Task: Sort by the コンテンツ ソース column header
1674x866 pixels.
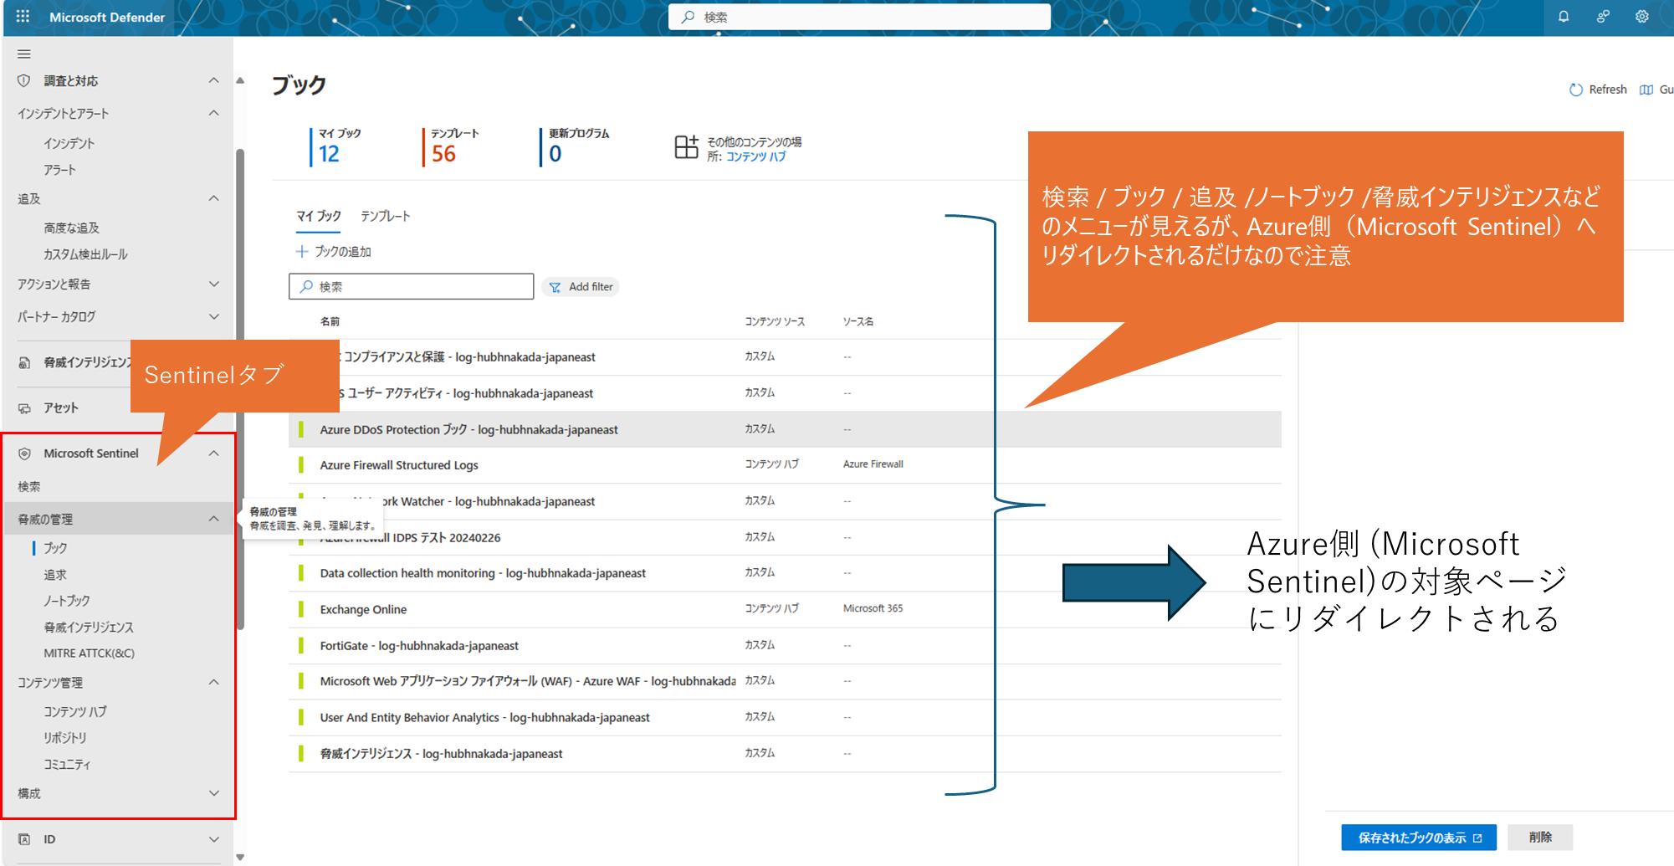Action: [775, 321]
